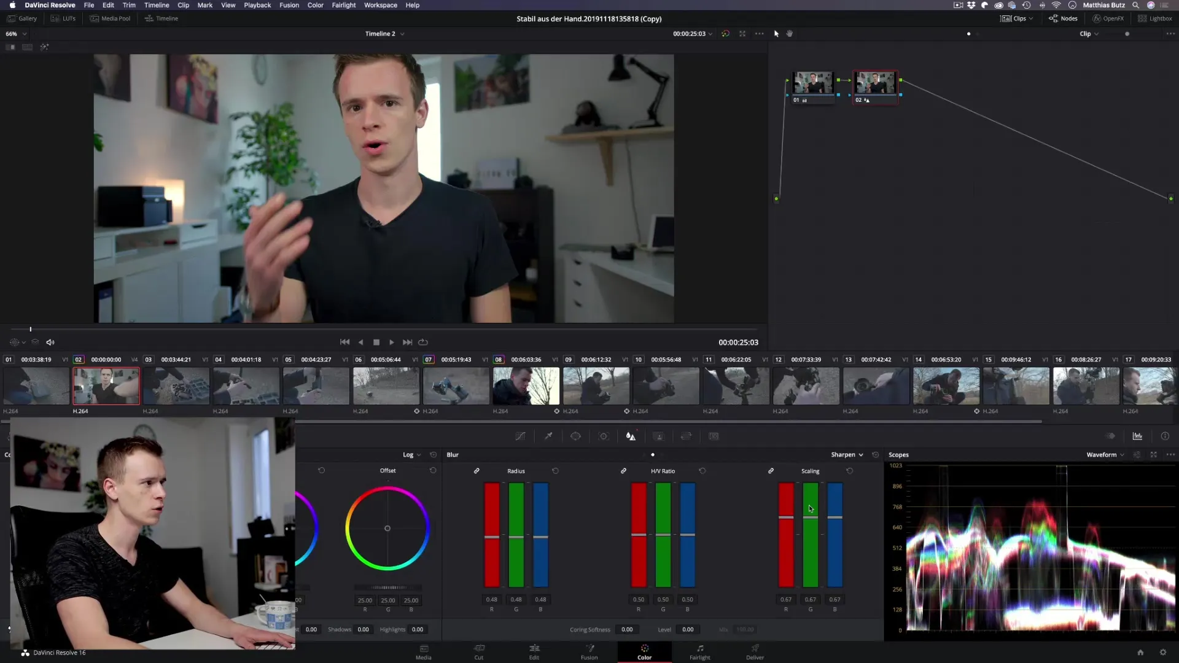Select clip 08 thumbnail in the timeline
Image resolution: width=1179 pixels, height=663 pixels.
[526, 386]
